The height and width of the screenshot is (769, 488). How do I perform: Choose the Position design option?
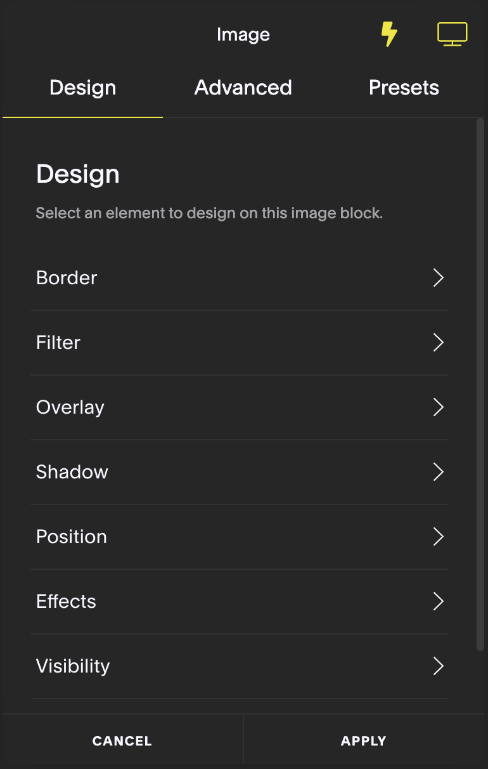(x=72, y=537)
